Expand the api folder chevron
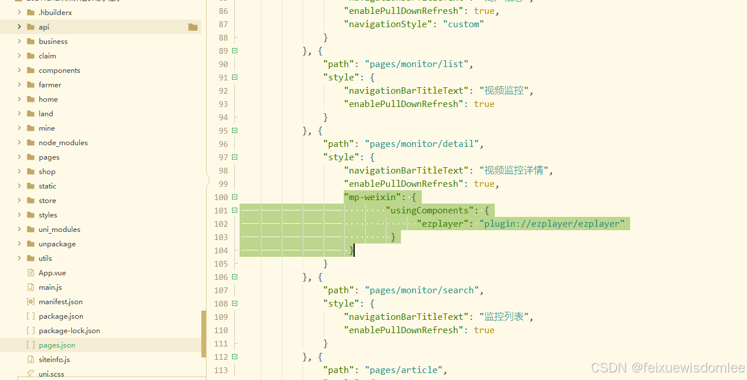This screenshot has width=747, height=380. 19,27
